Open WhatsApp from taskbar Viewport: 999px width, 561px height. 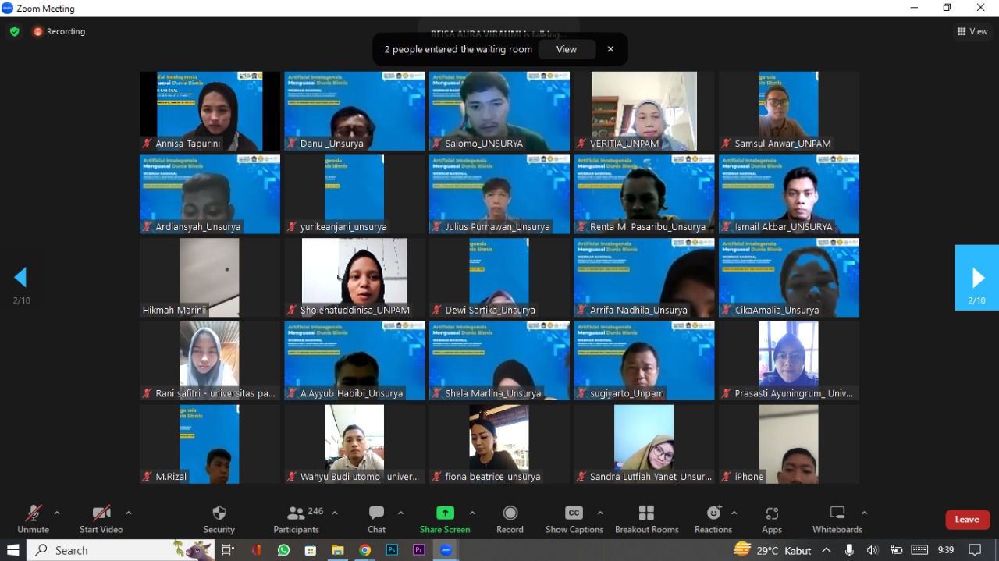click(x=283, y=550)
